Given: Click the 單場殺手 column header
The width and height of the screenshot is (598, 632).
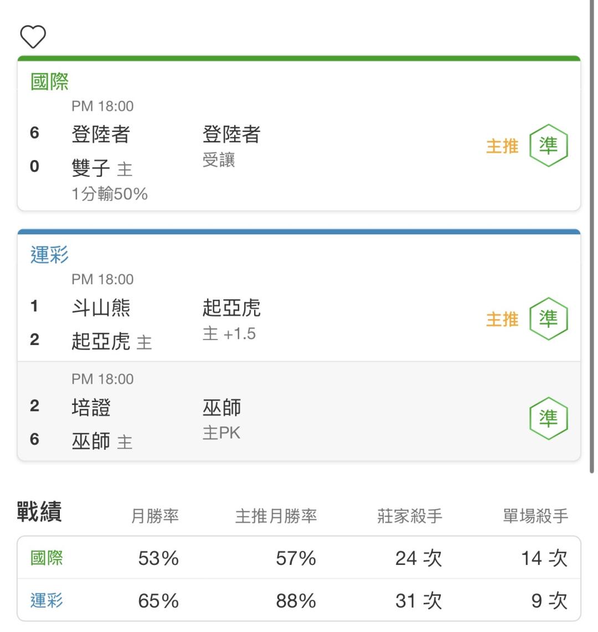Looking at the screenshot, I should (535, 516).
